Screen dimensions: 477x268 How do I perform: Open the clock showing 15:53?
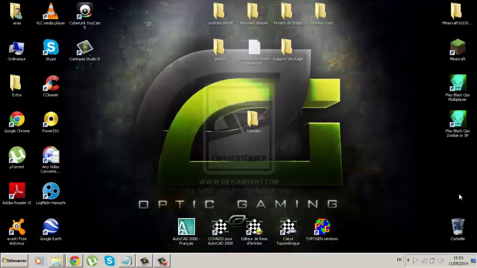pyautogui.click(x=458, y=261)
